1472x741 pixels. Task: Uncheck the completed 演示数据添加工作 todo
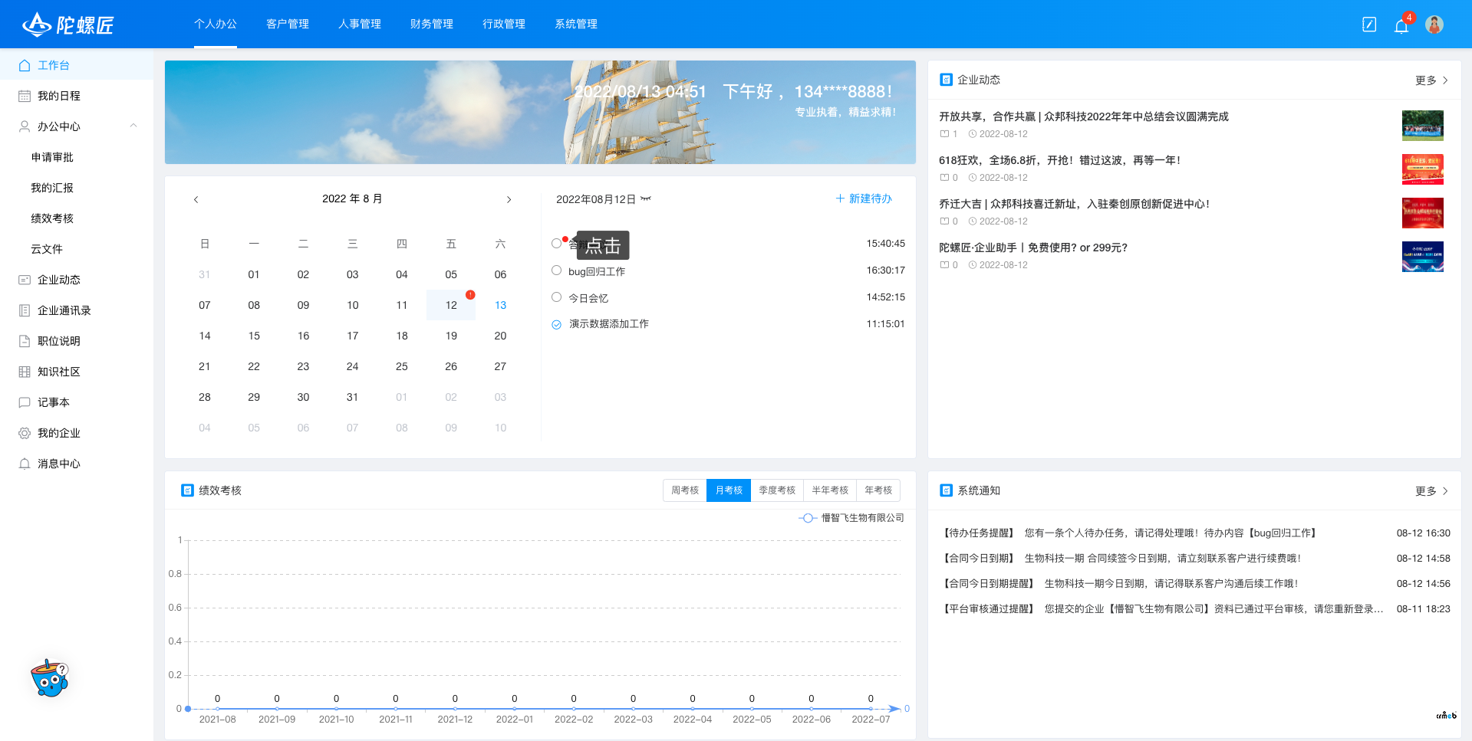click(x=557, y=324)
